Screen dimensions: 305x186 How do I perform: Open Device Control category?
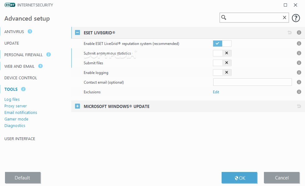[21, 78]
